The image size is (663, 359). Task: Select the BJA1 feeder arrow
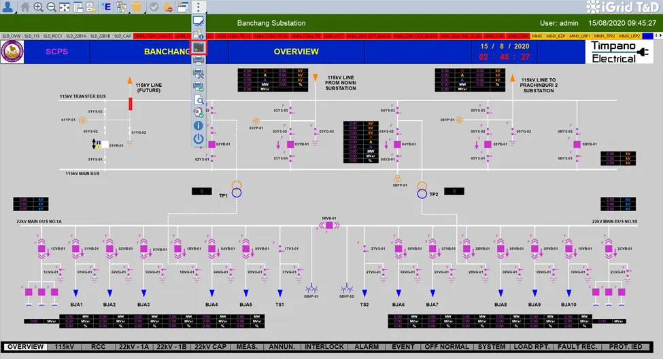[76, 292]
